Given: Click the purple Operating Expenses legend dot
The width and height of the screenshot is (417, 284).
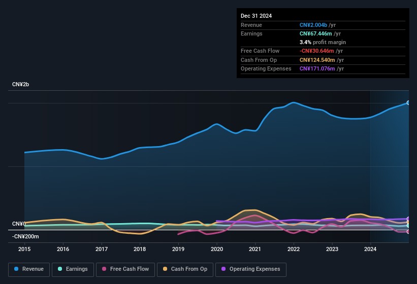Looking at the screenshot, I should pos(223,269).
